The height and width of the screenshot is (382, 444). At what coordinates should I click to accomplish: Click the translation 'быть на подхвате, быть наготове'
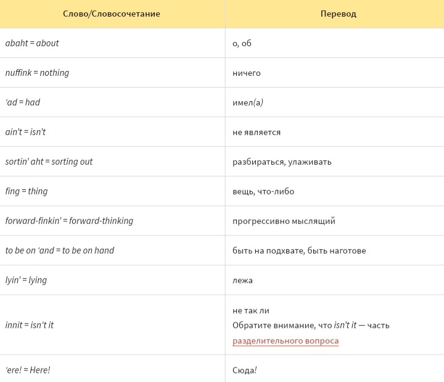coord(299,251)
